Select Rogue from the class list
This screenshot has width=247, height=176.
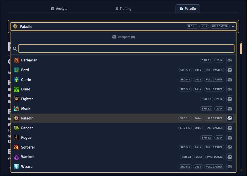(x=123, y=138)
